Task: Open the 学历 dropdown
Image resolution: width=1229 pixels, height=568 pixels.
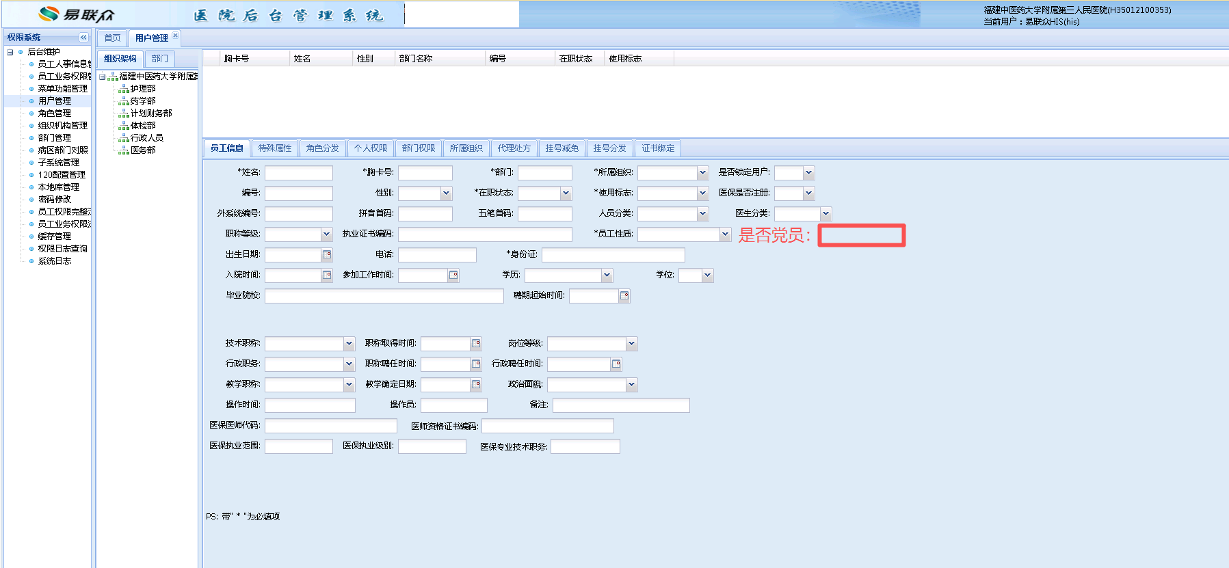Action: pyautogui.click(x=607, y=275)
